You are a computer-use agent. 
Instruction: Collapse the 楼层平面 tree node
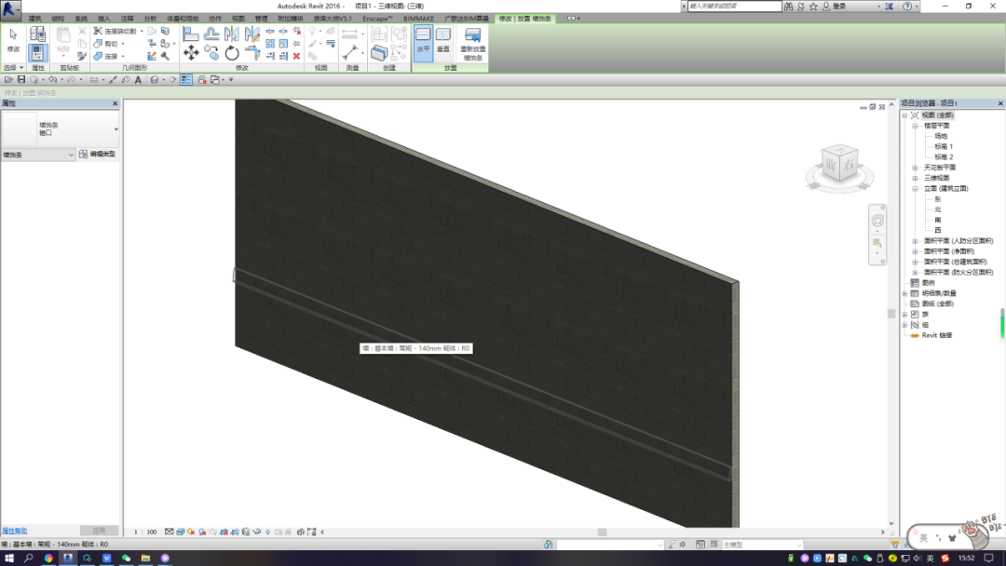click(915, 127)
